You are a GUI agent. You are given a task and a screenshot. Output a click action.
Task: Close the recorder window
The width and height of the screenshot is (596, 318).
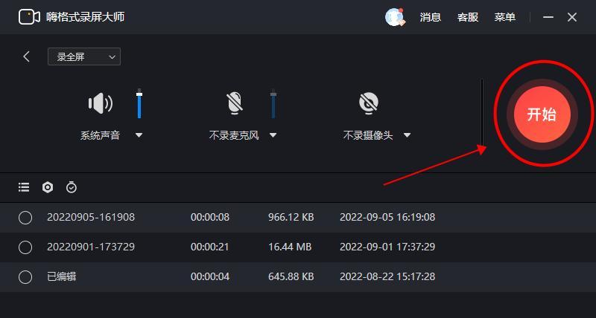572,17
